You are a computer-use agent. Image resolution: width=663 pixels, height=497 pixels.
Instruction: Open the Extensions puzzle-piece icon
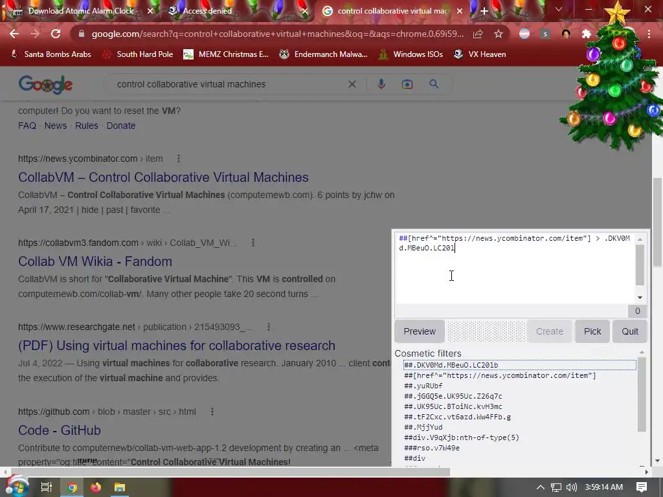click(587, 34)
